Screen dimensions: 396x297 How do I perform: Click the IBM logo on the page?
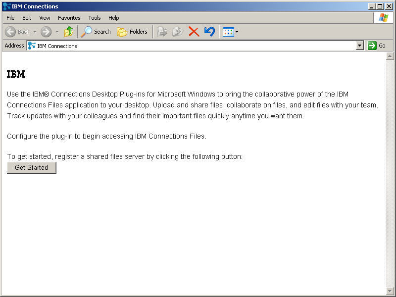tap(16, 74)
